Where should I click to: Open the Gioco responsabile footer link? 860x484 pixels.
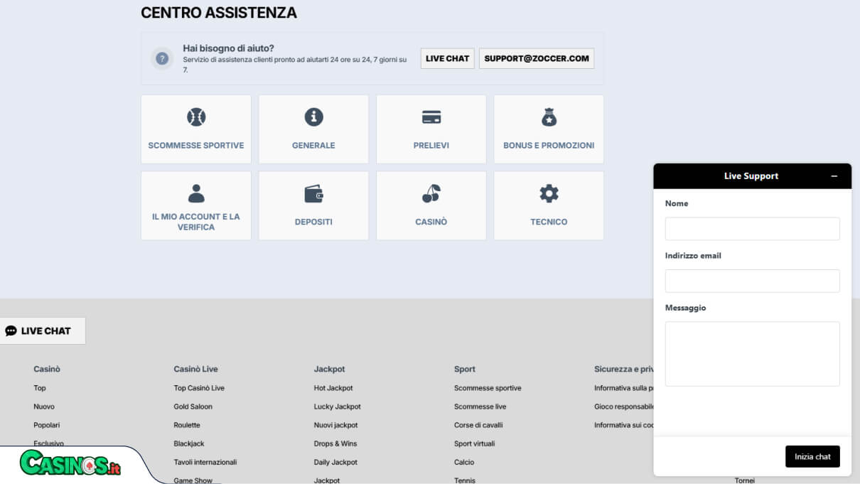tap(624, 407)
